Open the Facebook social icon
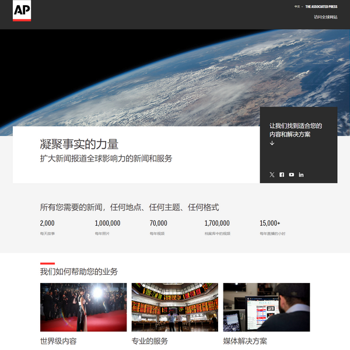This screenshot has height=350, width=350. click(x=282, y=174)
